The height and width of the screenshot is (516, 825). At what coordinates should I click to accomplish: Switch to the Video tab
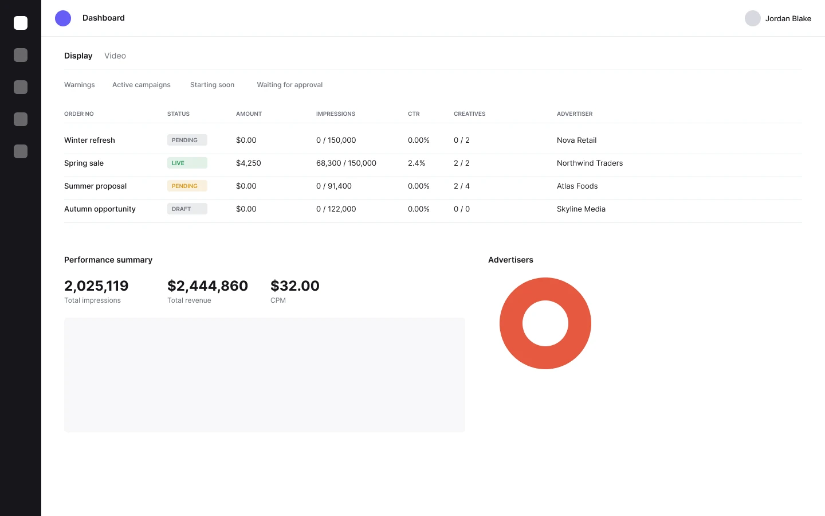[115, 56]
